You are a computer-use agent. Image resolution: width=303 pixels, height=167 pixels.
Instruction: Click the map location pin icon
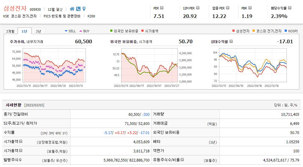tap(84, 9)
